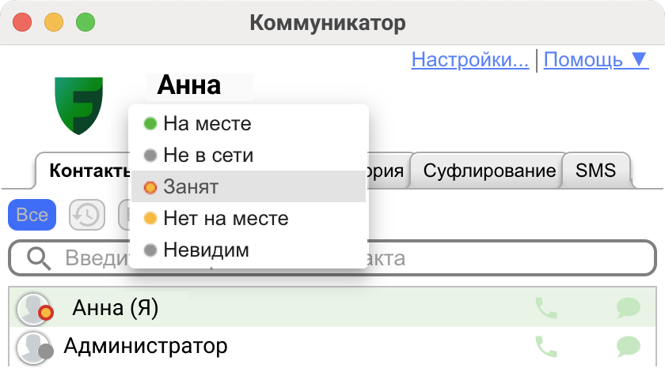Click the green shield logo

[79, 106]
